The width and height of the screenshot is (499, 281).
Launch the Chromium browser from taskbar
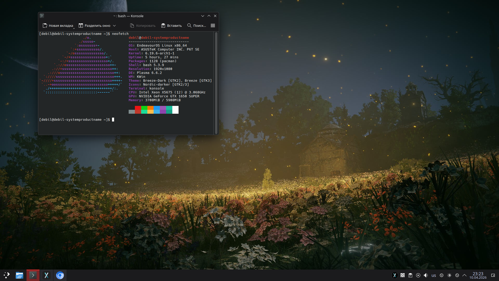pos(60,275)
